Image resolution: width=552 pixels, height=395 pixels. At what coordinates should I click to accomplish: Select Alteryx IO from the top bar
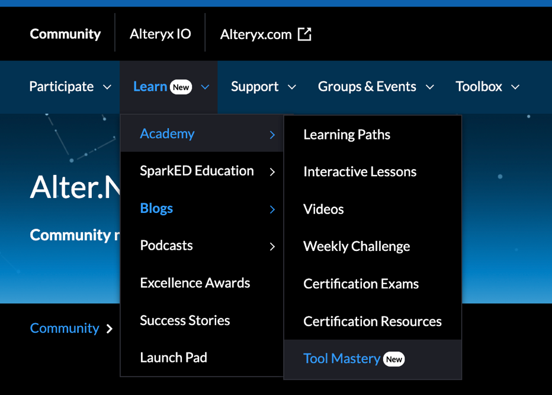pos(160,34)
